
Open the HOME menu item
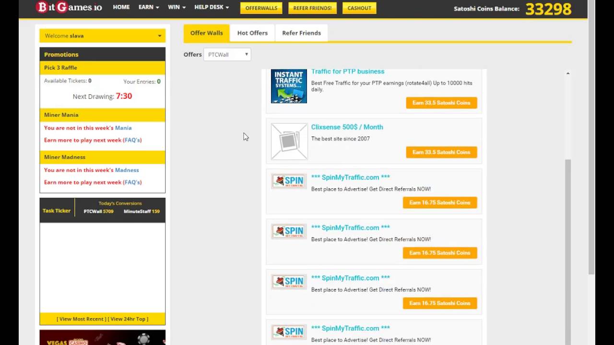tap(121, 7)
